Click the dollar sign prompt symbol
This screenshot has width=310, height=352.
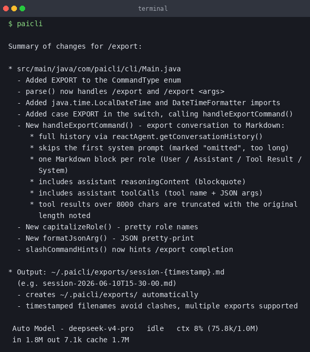point(10,24)
